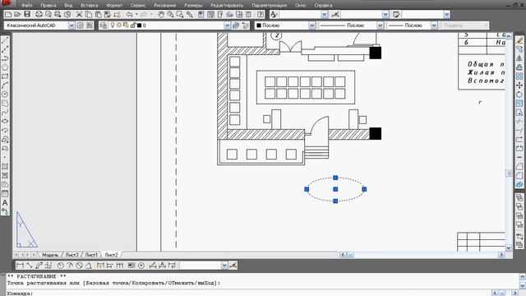Select the Erase tool in Modify toolbar
Screen dimensions: 526x296
pyautogui.click(x=519, y=40)
